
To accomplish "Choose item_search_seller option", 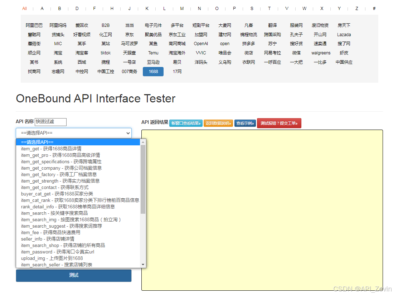I will 78,265.
